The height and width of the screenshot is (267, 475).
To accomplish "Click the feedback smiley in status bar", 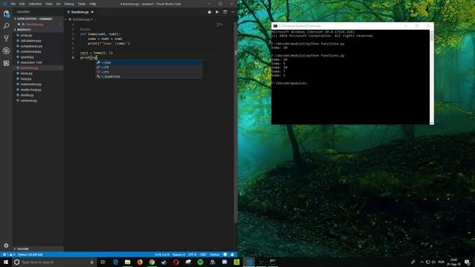I will click(x=225, y=254).
